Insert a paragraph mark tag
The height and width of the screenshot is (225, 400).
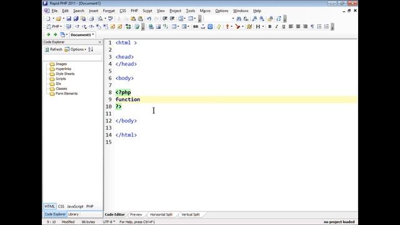coord(312,26)
